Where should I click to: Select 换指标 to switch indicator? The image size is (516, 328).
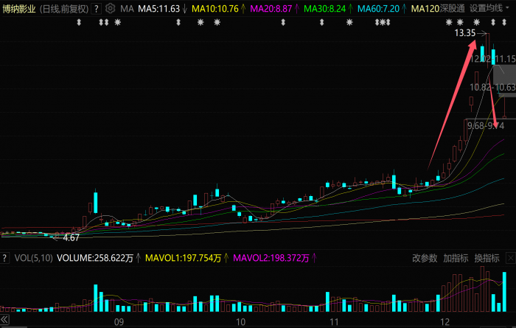coord(487,258)
